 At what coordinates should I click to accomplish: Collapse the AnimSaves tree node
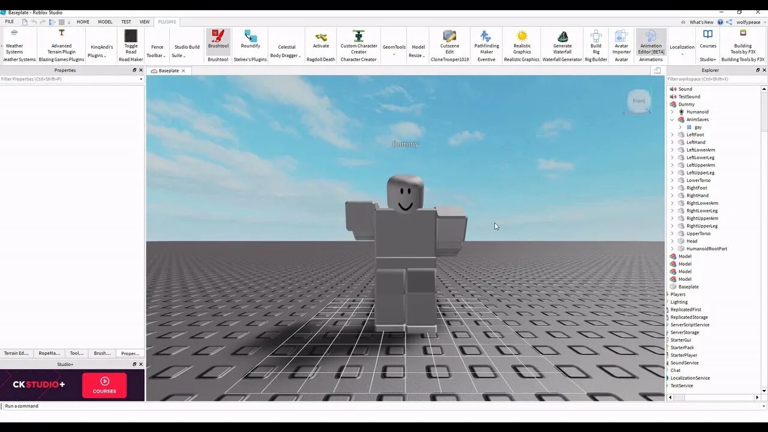tap(672, 119)
